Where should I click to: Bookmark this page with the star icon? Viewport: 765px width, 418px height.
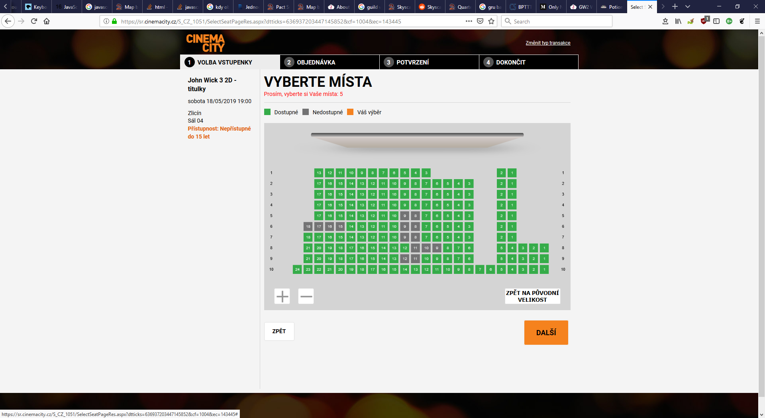coord(491,21)
